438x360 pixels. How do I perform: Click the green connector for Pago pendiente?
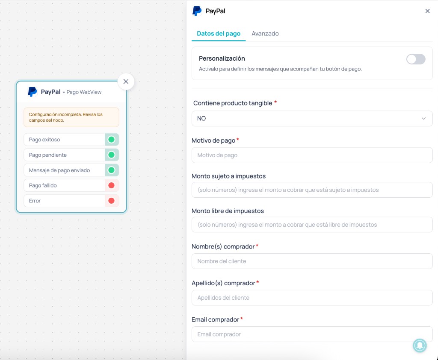(x=112, y=155)
